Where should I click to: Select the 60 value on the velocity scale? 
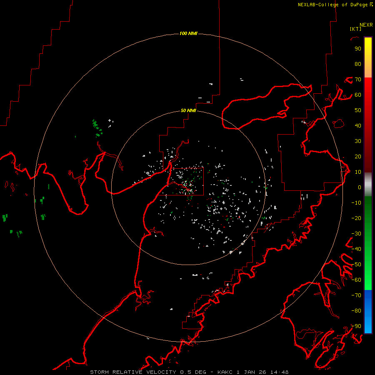click(x=358, y=95)
